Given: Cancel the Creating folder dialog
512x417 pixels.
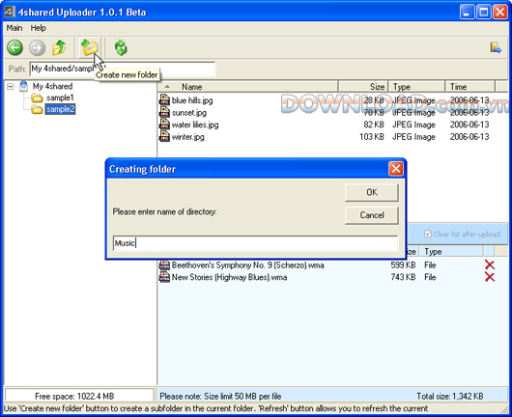Looking at the screenshot, I should click(372, 215).
